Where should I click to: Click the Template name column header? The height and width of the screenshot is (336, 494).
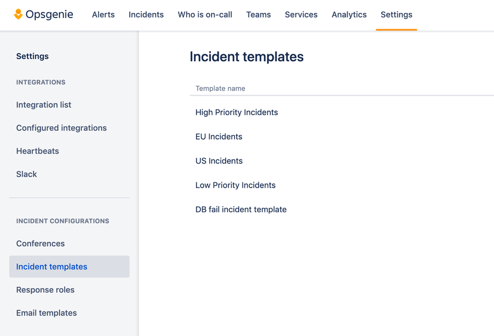(x=220, y=88)
